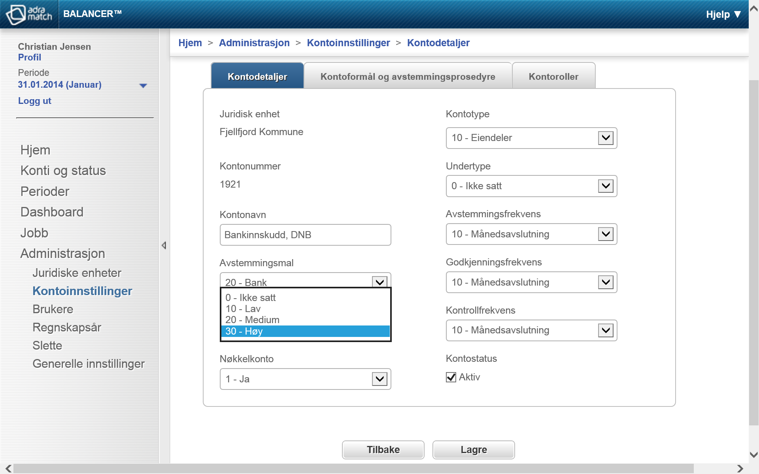Open Jobb in the sidebar

(x=34, y=233)
